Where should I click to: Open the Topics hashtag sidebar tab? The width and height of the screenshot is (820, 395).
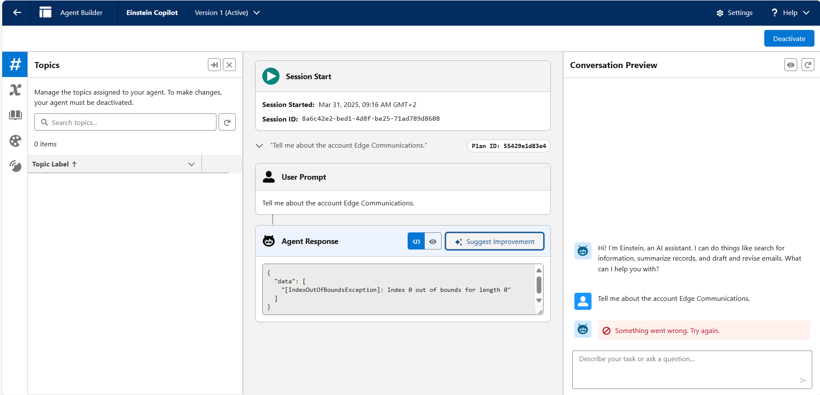15,65
